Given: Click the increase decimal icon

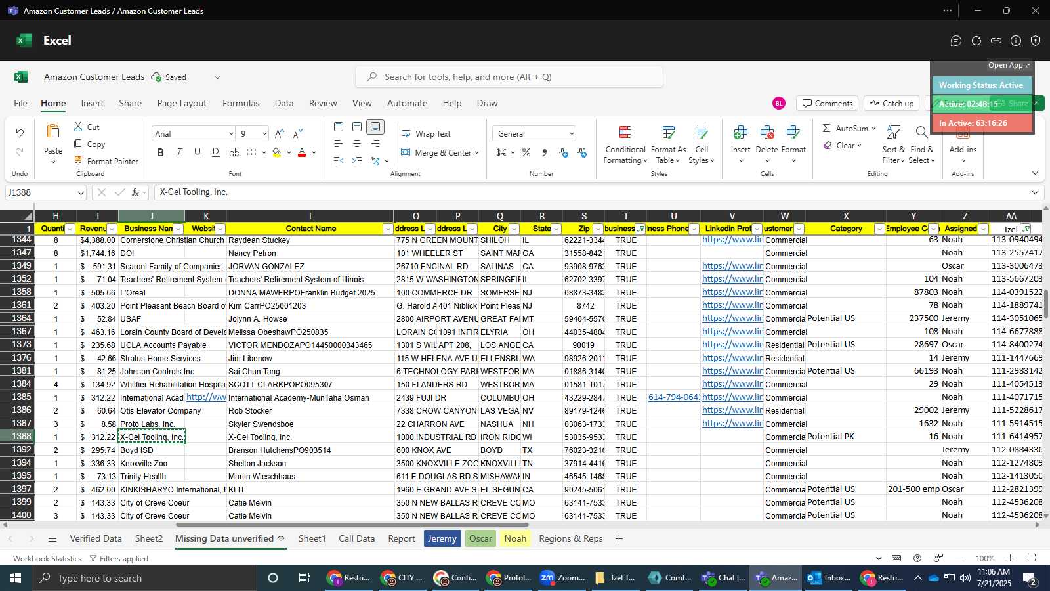Looking at the screenshot, I should click(x=564, y=152).
